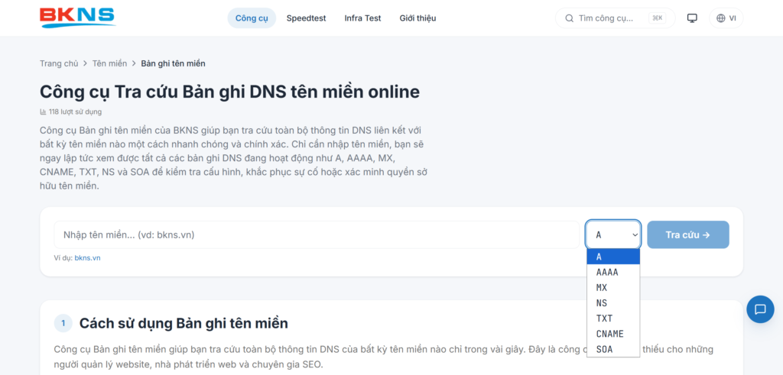
Task: Open the Công cụ tab
Action: click(252, 18)
